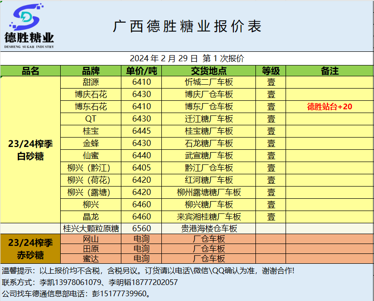Click the 交货地点 column header
This screenshot has width=374, height=301.
208,71
